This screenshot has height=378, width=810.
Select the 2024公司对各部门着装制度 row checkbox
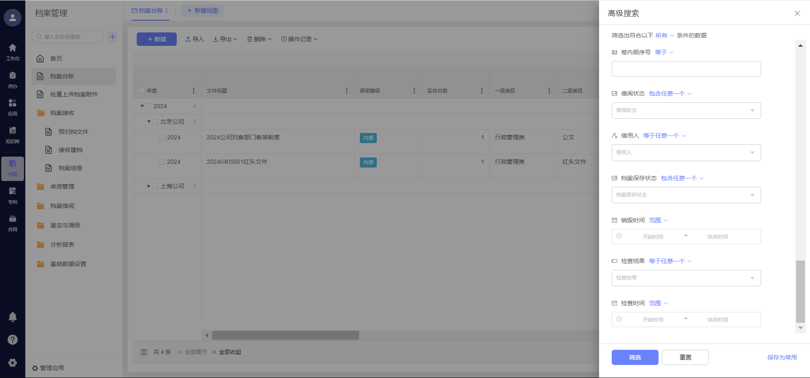(162, 137)
